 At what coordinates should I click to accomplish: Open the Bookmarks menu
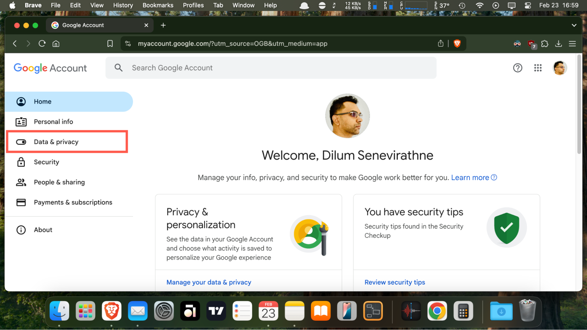(x=158, y=5)
